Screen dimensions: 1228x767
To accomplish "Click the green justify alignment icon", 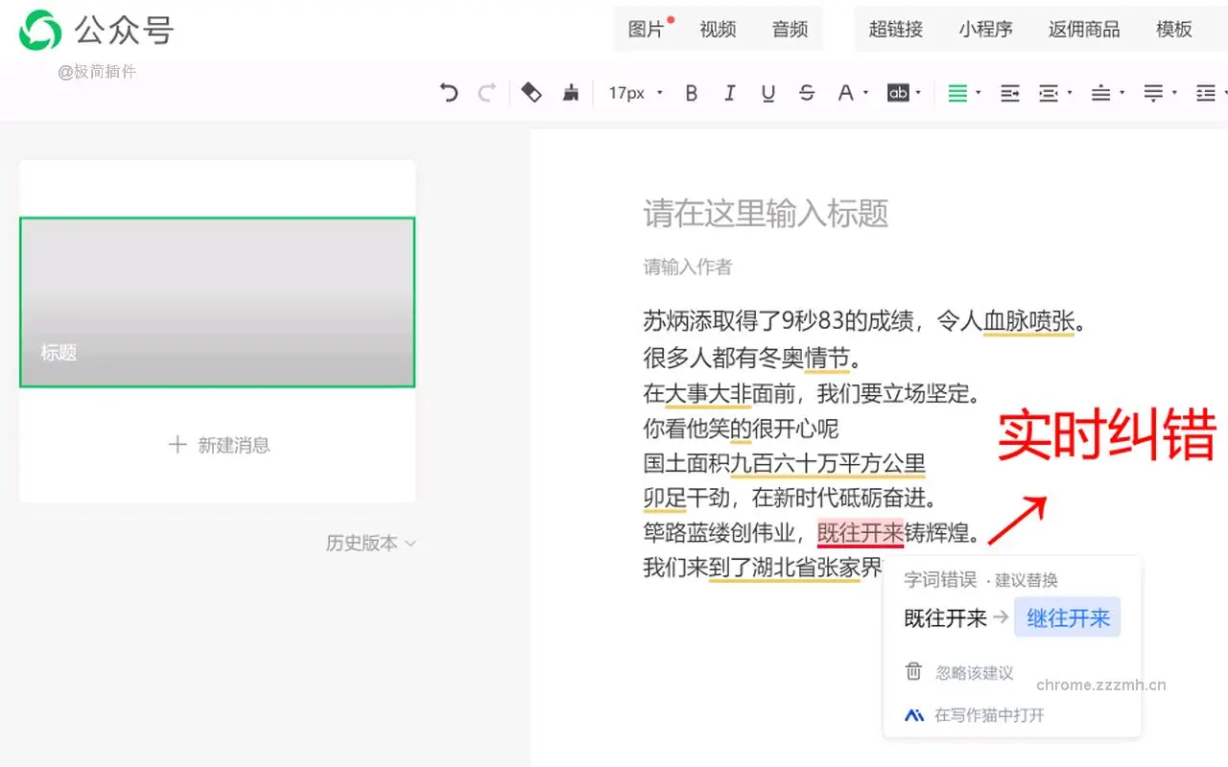I will 957,93.
